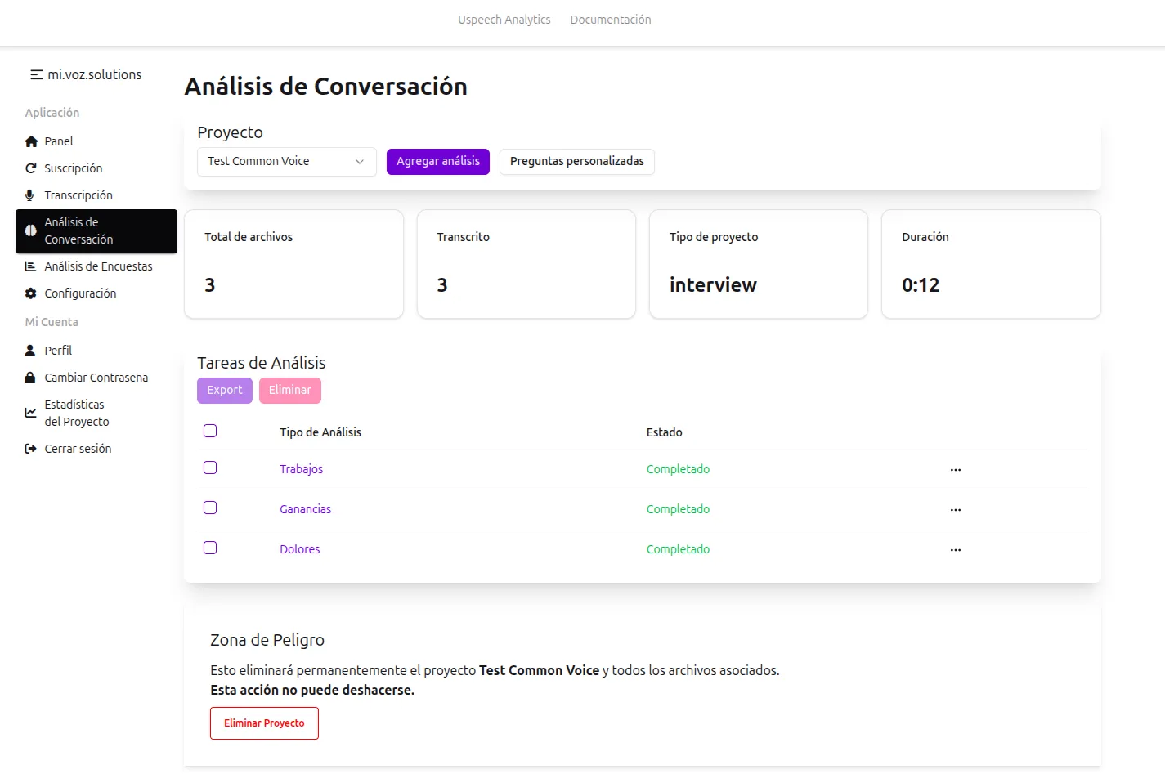1165x774 pixels.
Task: Click the home icon for Panel
Action: (x=31, y=141)
